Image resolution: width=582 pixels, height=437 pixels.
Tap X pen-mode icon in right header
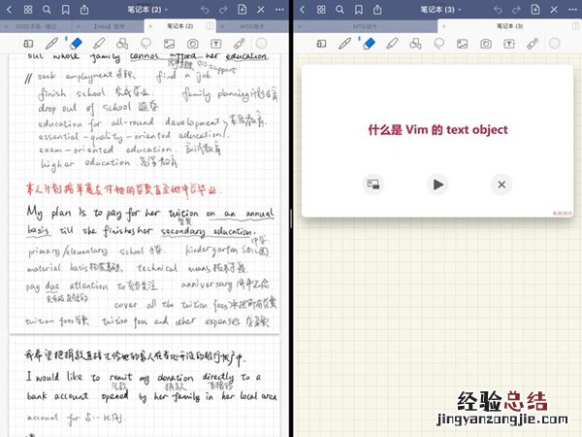(554, 10)
